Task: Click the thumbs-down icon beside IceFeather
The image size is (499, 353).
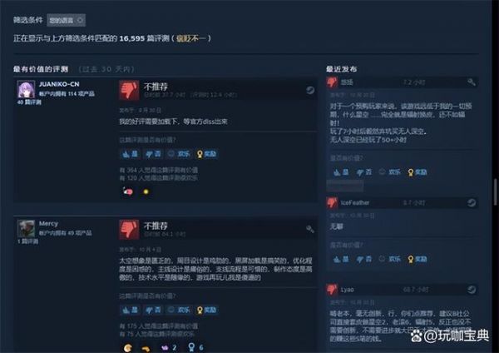Action: [x=332, y=202]
